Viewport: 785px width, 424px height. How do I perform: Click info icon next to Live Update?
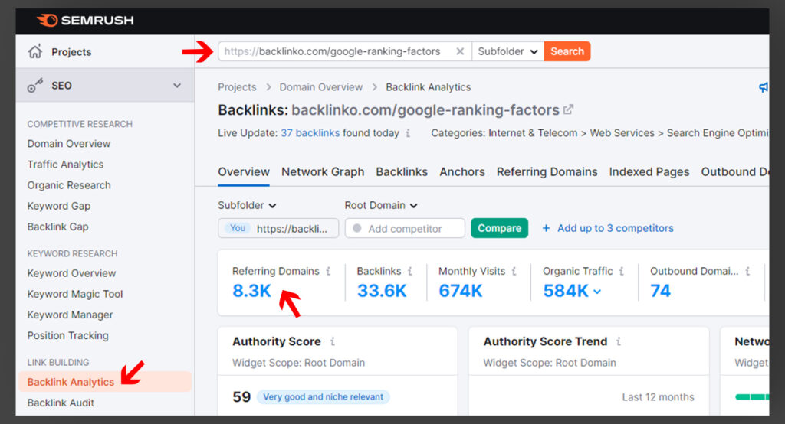click(408, 133)
